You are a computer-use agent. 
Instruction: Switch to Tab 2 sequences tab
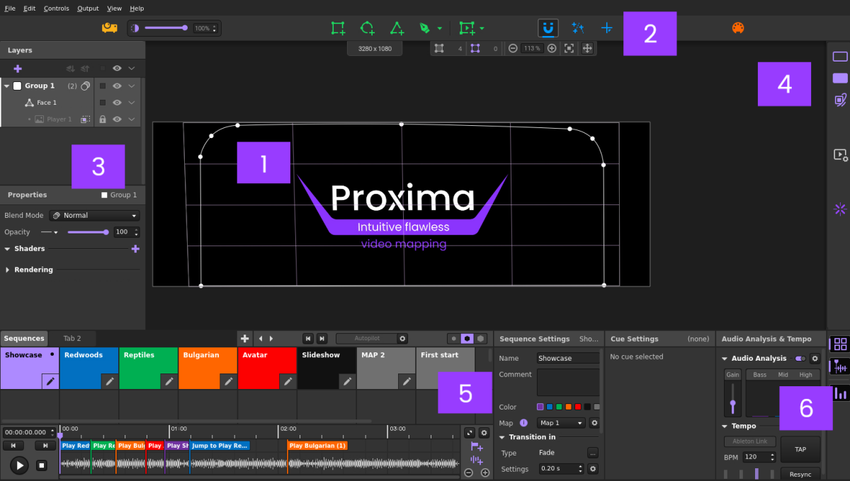[x=72, y=338]
